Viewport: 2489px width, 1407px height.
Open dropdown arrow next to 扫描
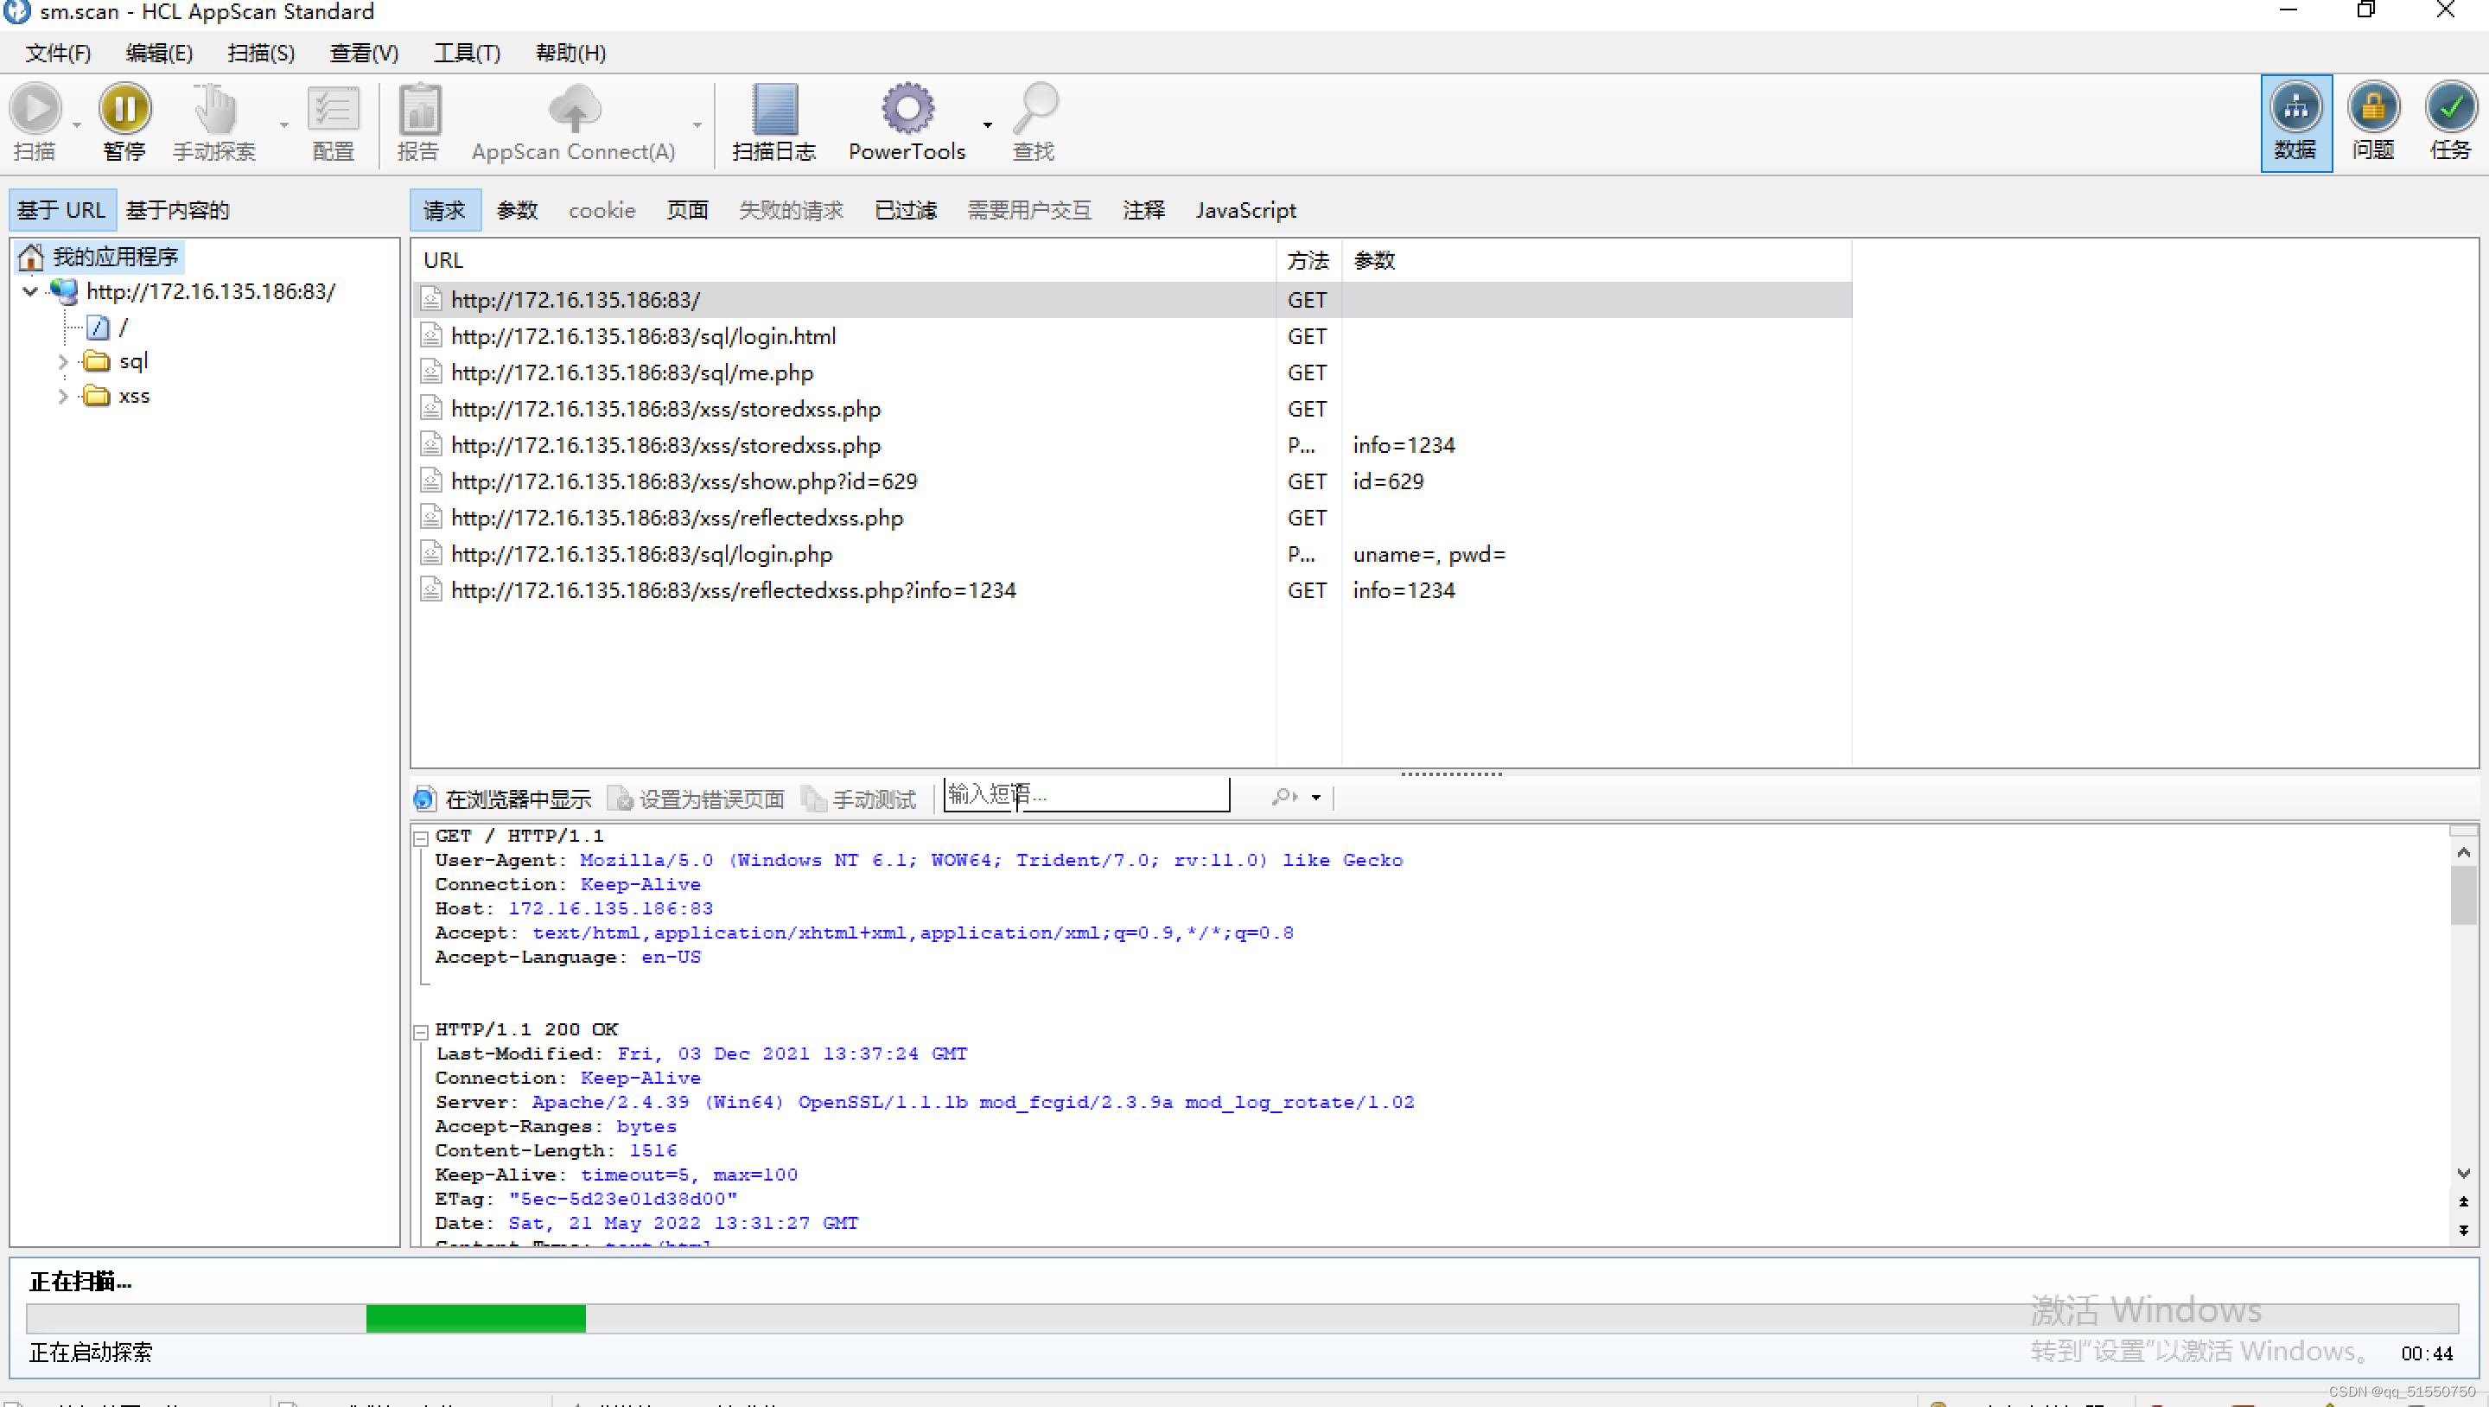pos(76,124)
